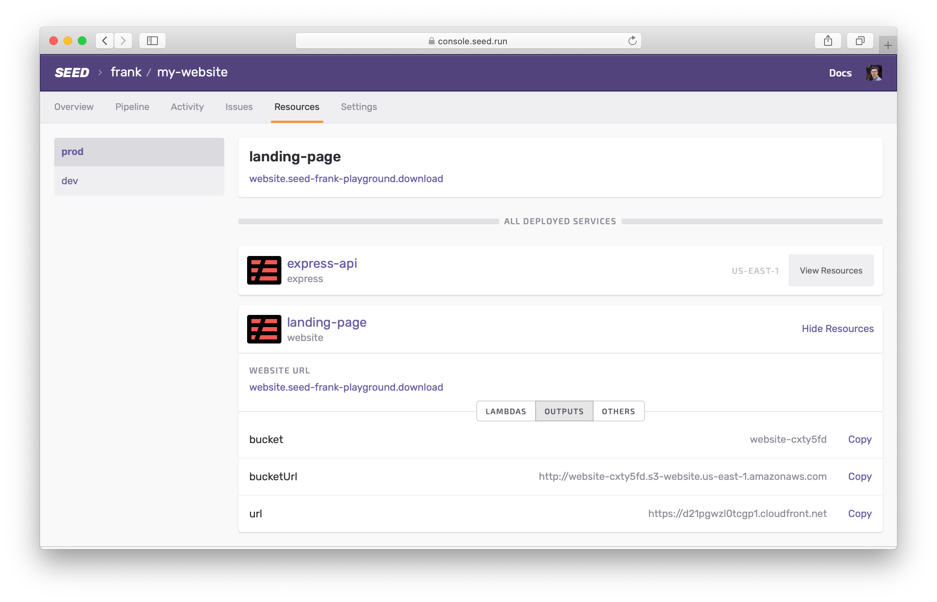Collapse landing-page via Hide Resources
937x602 pixels.
pyautogui.click(x=837, y=329)
